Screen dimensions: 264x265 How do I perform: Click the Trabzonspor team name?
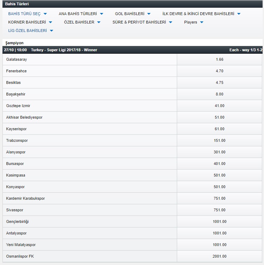tap(17, 140)
